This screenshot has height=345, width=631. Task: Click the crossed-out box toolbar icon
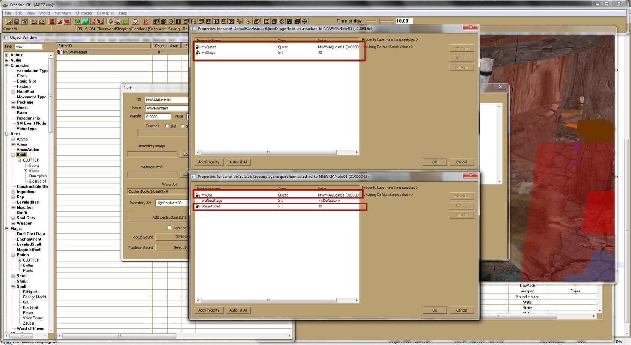231,21
